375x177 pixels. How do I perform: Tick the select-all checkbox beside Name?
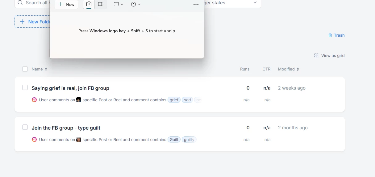click(x=25, y=69)
